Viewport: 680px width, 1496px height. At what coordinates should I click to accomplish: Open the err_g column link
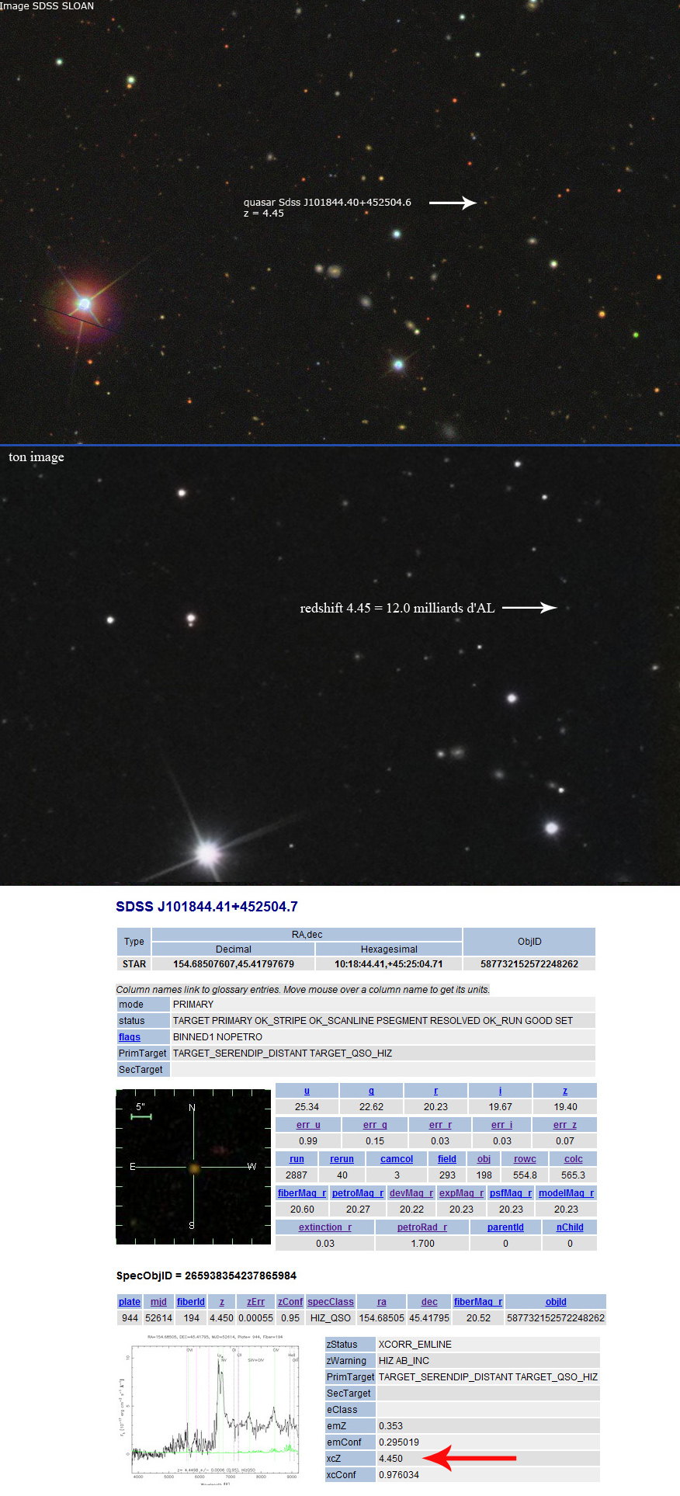tap(375, 1125)
